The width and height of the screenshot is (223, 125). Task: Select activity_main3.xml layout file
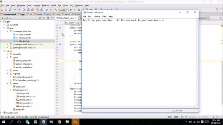(24, 67)
